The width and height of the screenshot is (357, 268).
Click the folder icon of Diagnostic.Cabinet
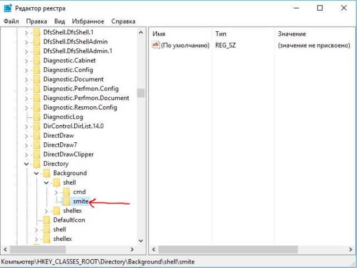point(37,61)
